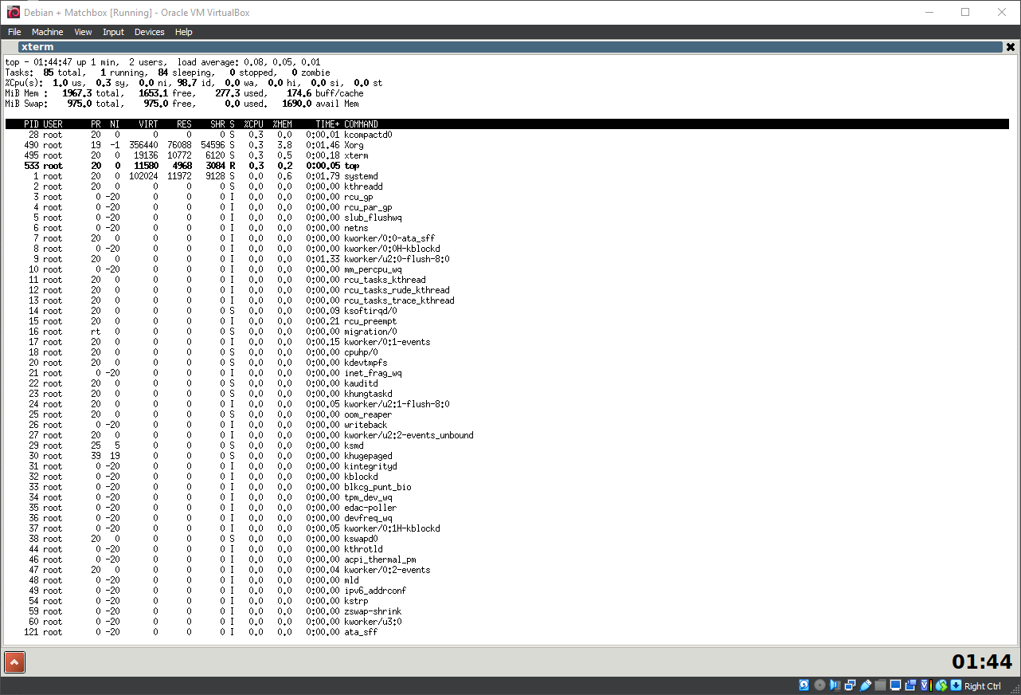Click the network adapters status icon
The height and width of the screenshot is (695, 1021).
click(851, 685)
